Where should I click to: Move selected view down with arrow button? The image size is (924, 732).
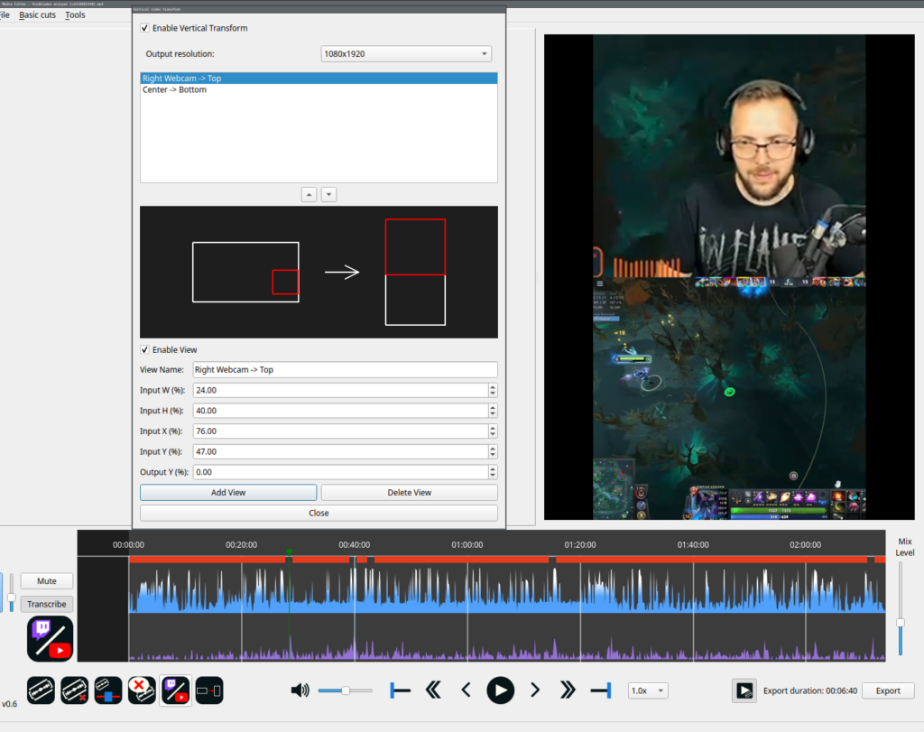click(329, 194)
